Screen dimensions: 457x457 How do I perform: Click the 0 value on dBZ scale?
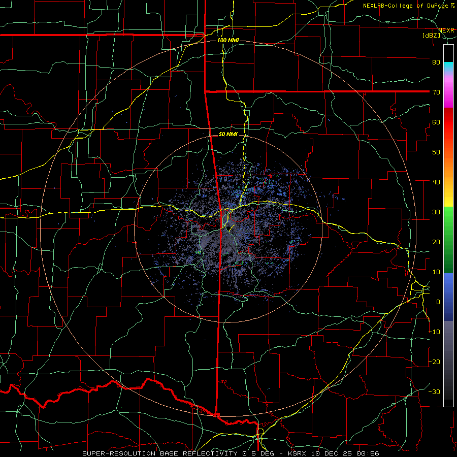tap(438, 302)
